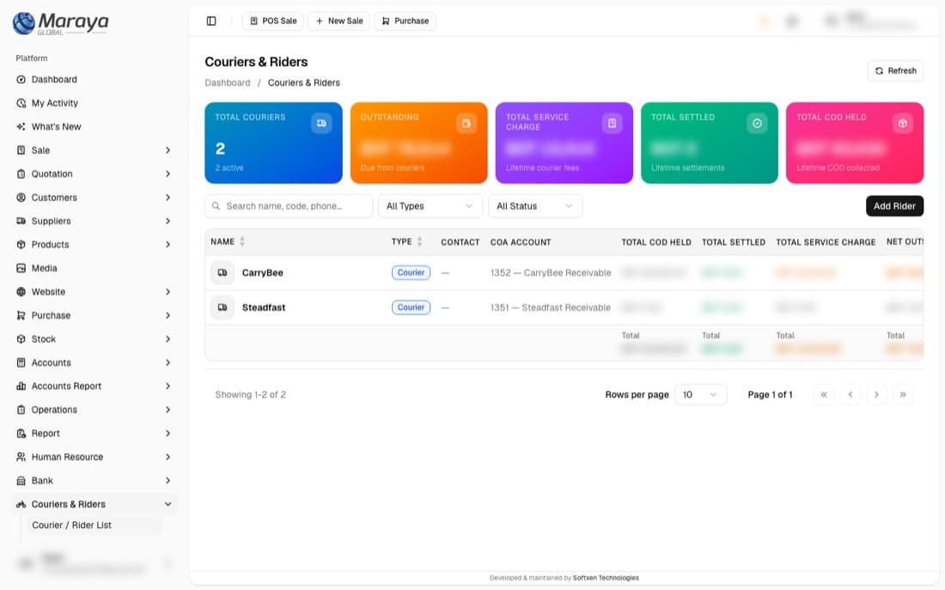Open the POS Sale shortcut
The height and width of the screenshot is (590, 945).
pos(273,21)
